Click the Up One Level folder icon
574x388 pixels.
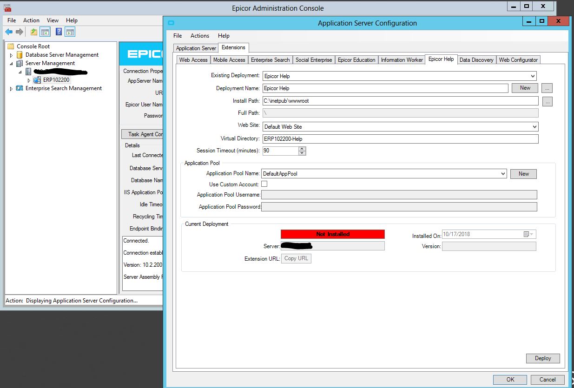tap(34, 32)
